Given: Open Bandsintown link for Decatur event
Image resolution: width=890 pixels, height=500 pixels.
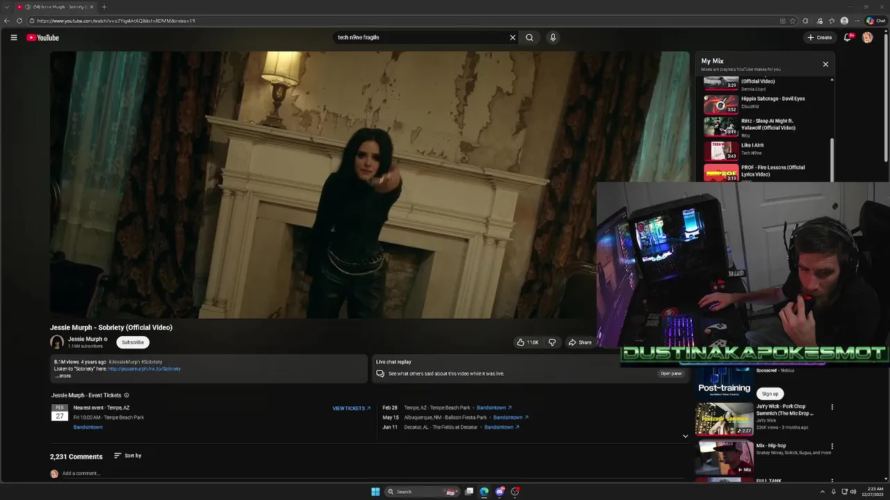Looking at the screenshot, I should 501,427.
